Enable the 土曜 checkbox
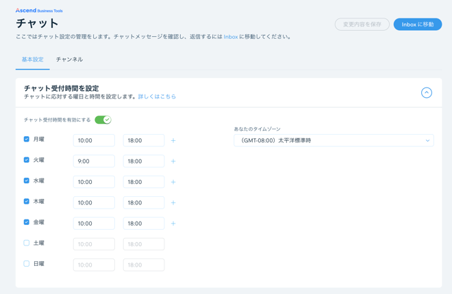 click(x=27, y=243)
